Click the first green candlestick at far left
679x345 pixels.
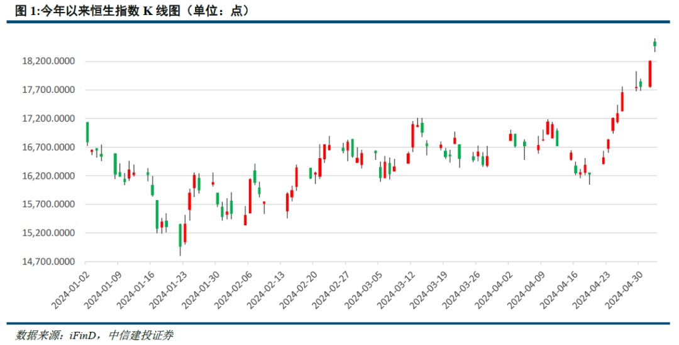pos(87,132)
